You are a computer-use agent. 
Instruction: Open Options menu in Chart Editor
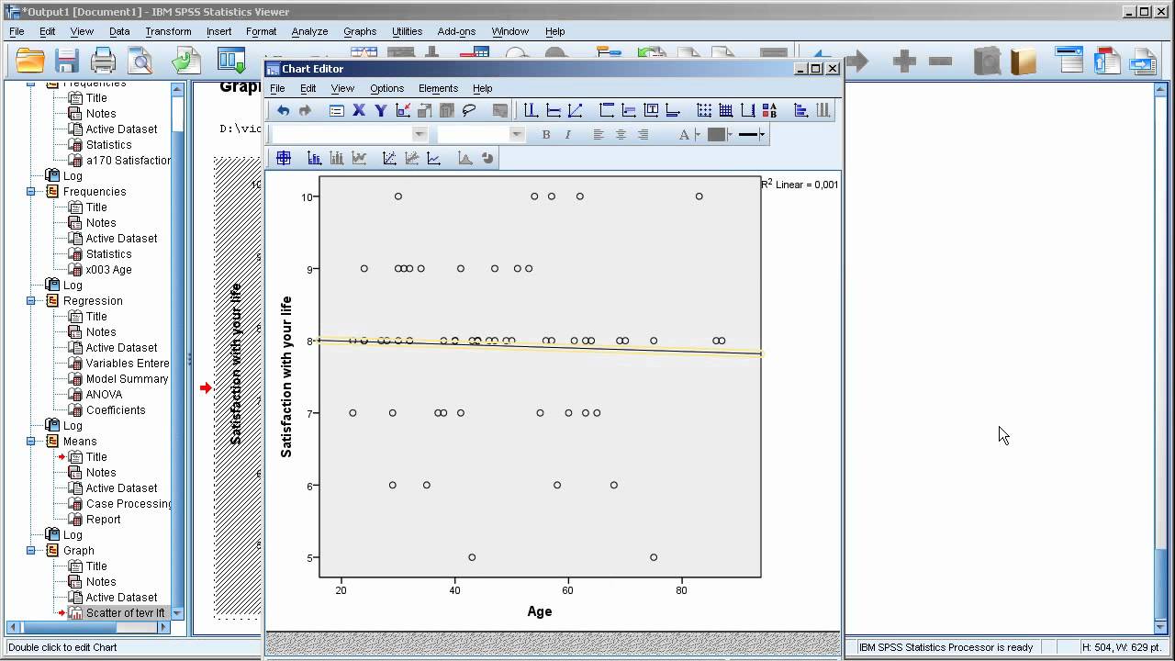386,88
